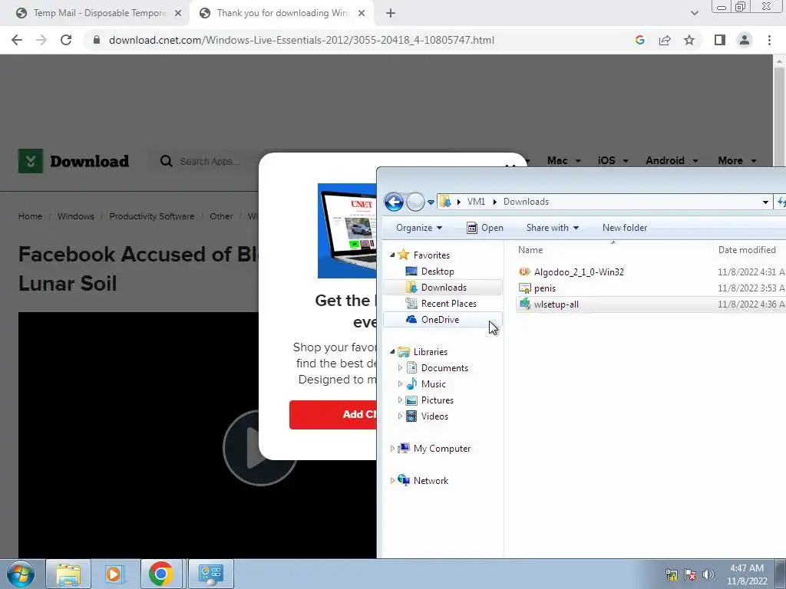Close the Temp Mail tab

[x=178, y=13]
